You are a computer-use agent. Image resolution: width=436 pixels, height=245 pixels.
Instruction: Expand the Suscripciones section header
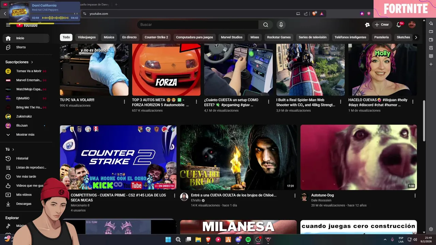19,62
